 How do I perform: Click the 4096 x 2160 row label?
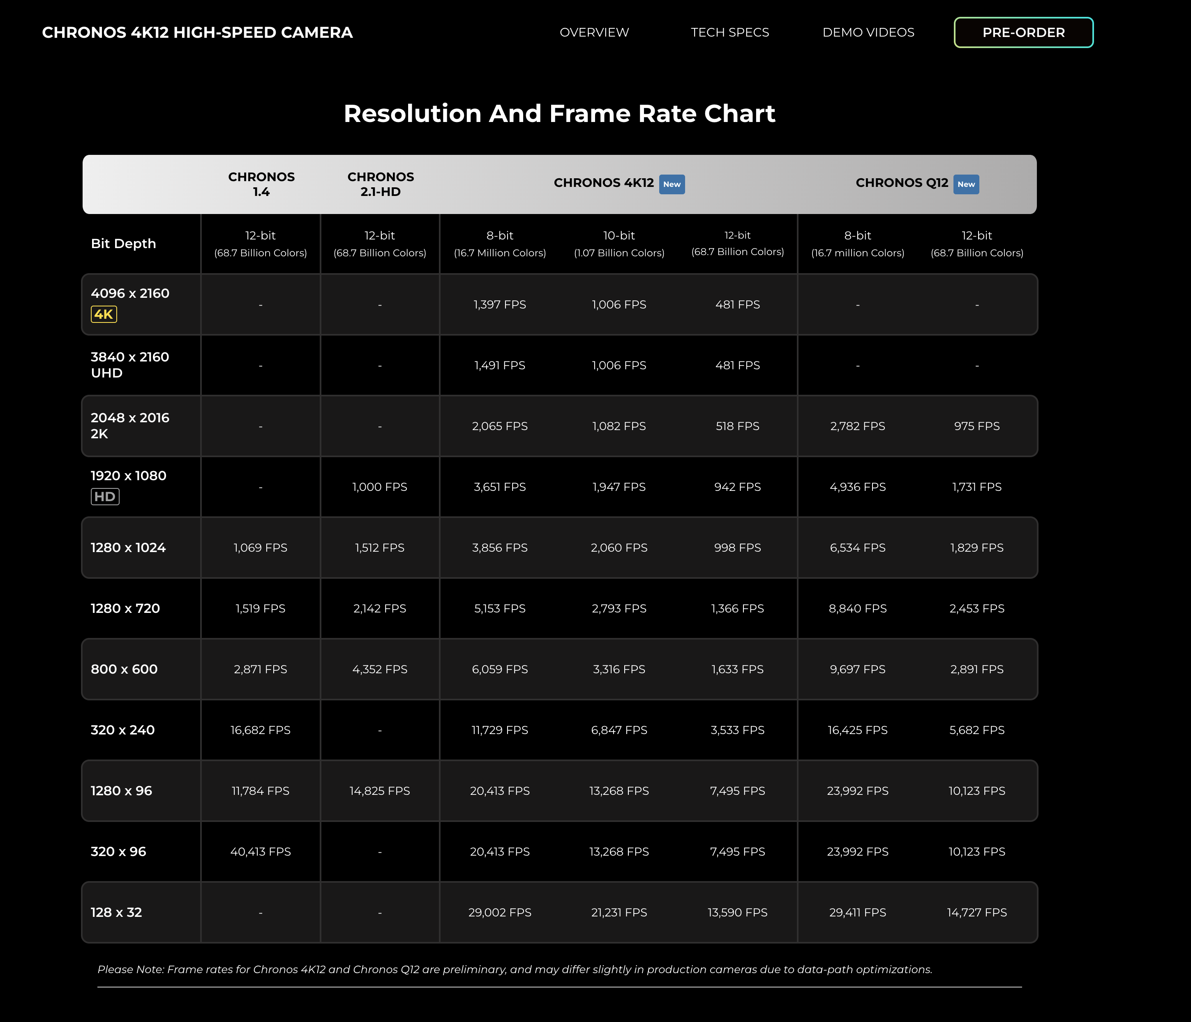(130, 293)
